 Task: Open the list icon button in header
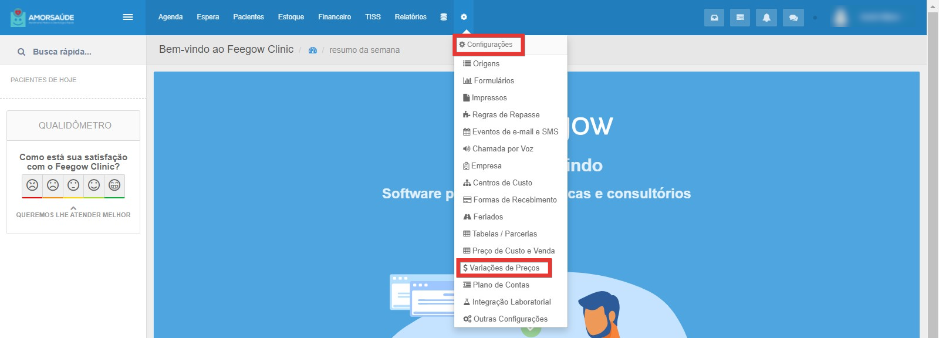(x=740, y=18)
